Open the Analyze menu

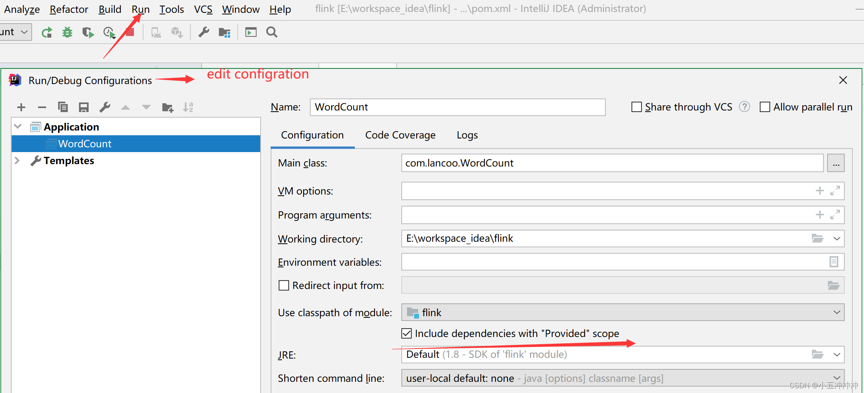22,9
